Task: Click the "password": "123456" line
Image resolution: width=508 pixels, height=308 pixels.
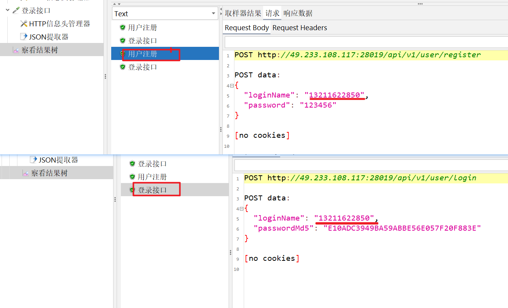Action: [x=290, y=105]
